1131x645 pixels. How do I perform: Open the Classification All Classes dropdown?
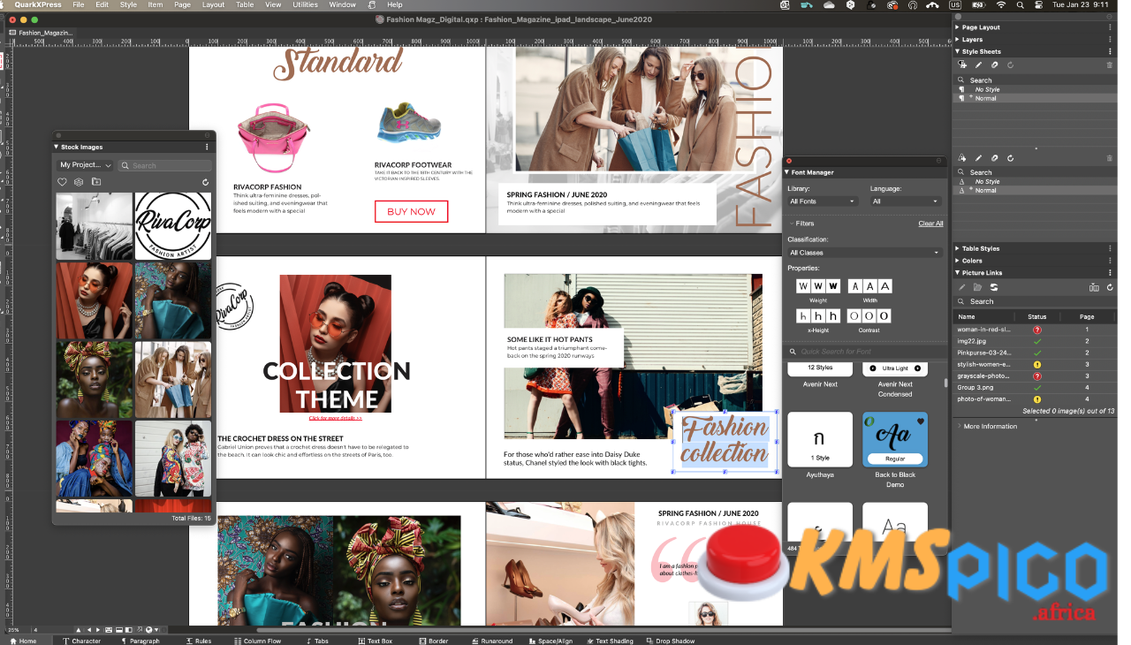pyautogui.click(x=865, y=253)
